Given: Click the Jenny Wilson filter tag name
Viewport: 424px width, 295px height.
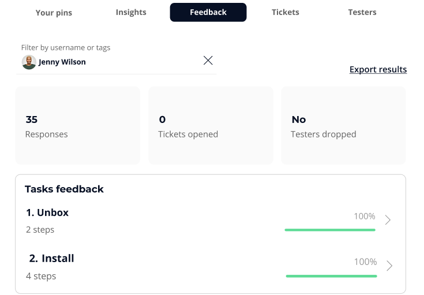Looking at the screenshot, I should coord(62,62).
